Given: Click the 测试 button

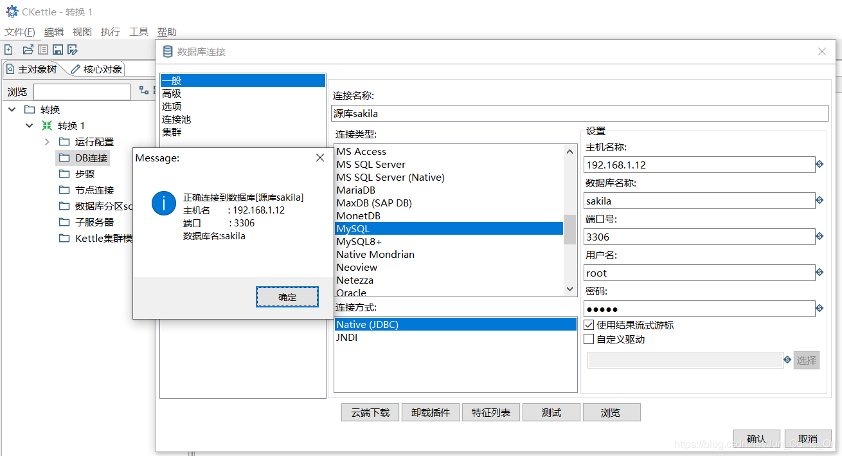Looking at the screenshot, I should (x=551, y=412).
